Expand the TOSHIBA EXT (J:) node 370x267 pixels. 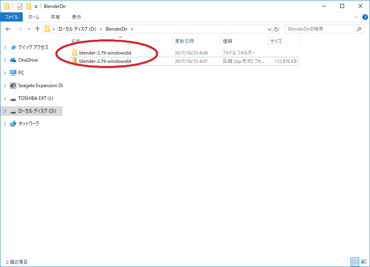click(5, 98)
